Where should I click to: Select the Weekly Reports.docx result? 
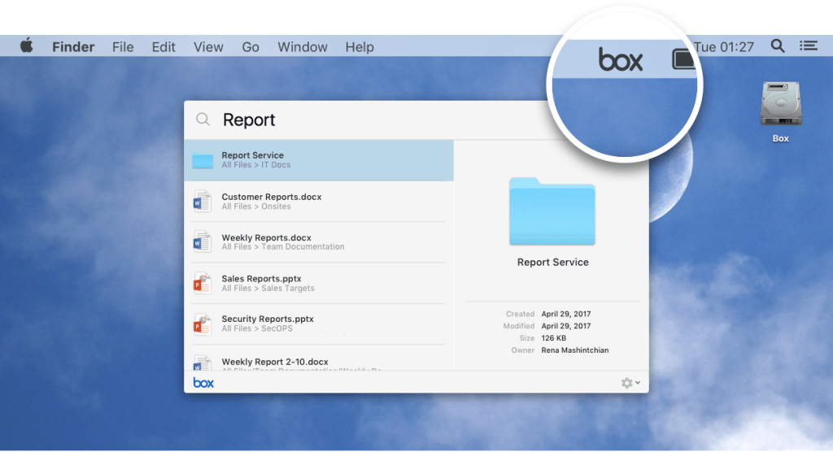point(318,242)
